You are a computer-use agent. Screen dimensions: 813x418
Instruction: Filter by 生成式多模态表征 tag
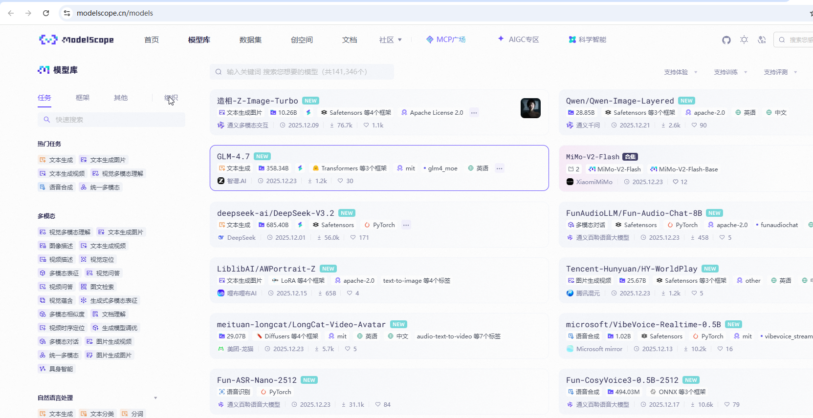pos(109,300)
